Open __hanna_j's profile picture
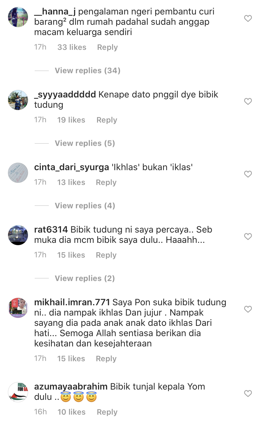The image size is (266, 423). click(18, 17)
